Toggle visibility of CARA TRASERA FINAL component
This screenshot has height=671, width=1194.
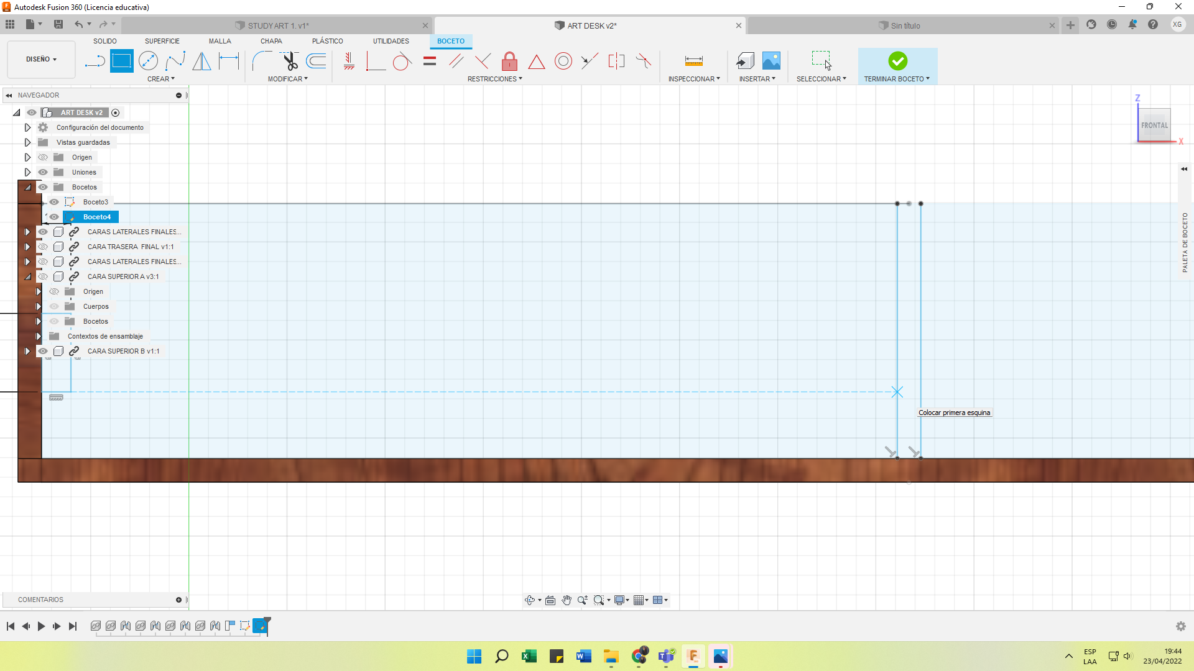click(43, 247)
